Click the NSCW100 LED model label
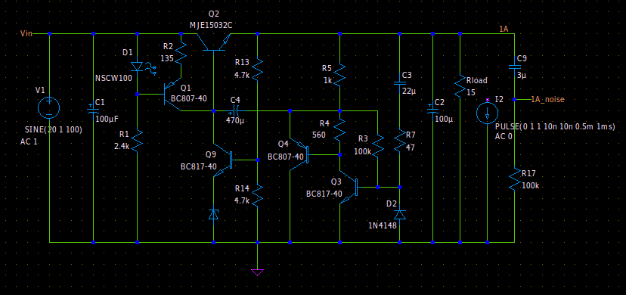Image resolution: width=626 pixels, height=295 pixels. click(x=113, y=78)
